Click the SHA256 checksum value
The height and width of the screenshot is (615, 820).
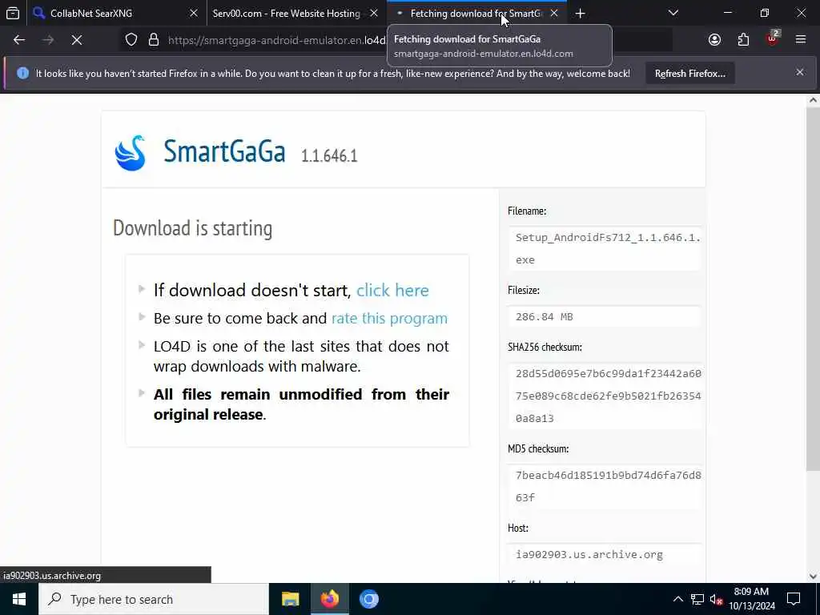pyautogui.click(x=609, y=396)
